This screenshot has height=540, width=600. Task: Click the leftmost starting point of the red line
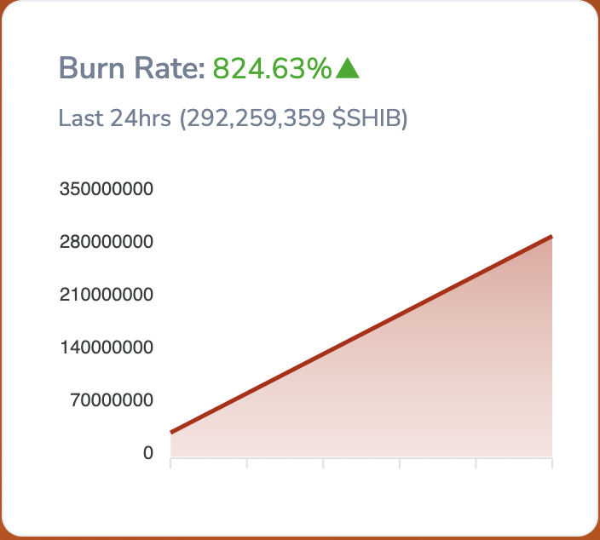coord(171,433)
